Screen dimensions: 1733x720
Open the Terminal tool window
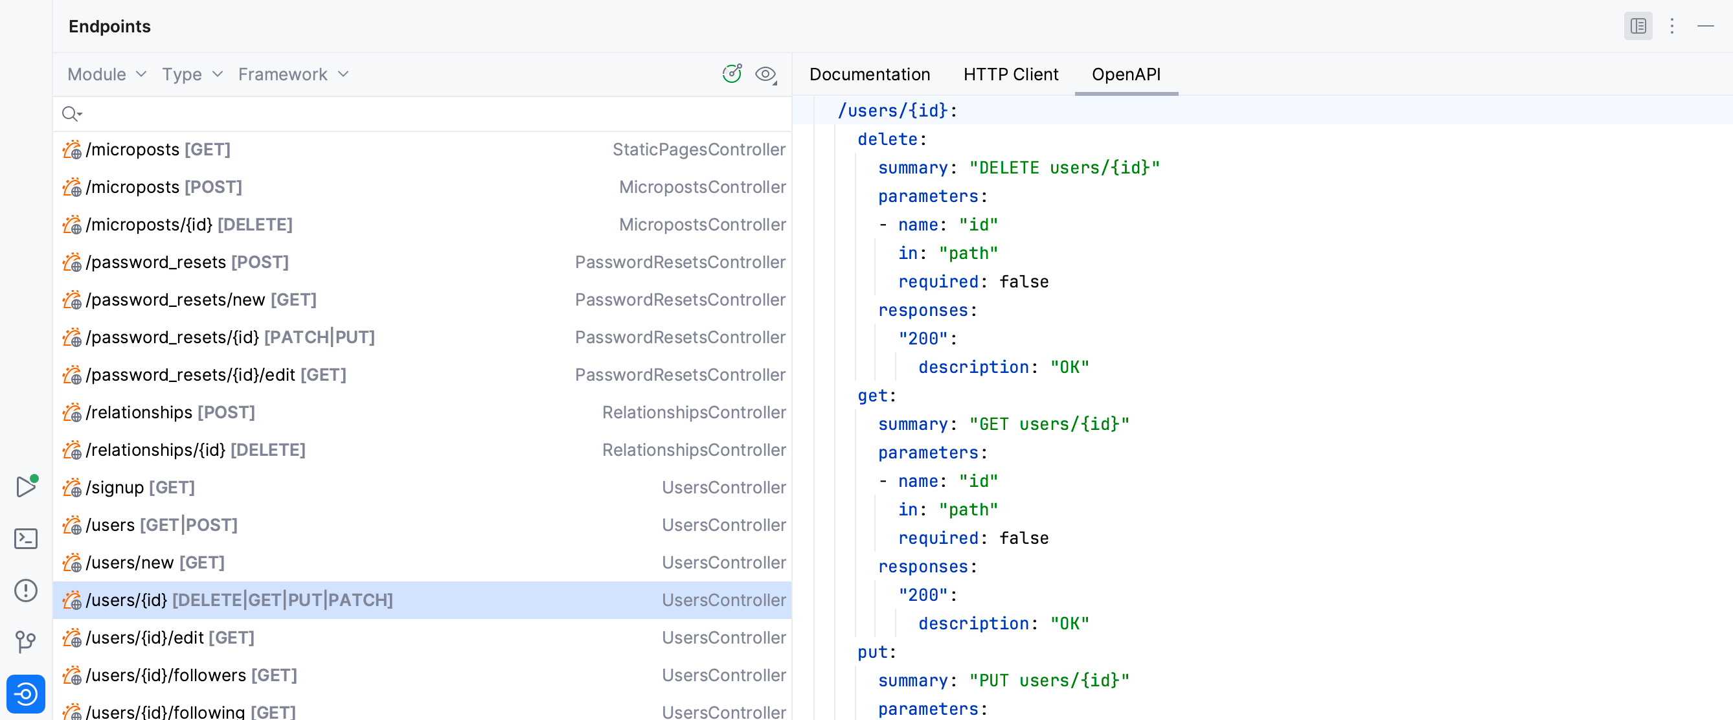pos(25,538)
